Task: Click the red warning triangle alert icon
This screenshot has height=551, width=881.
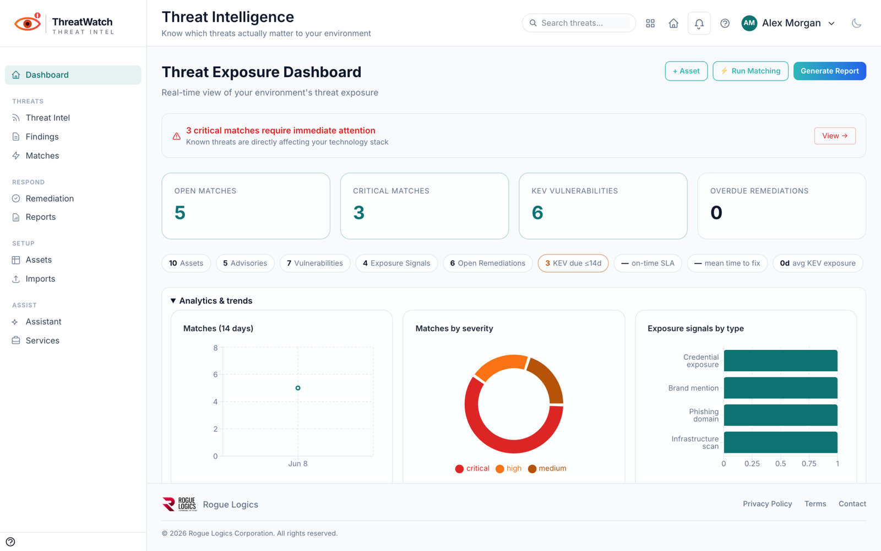Action: tap(176, 136)
